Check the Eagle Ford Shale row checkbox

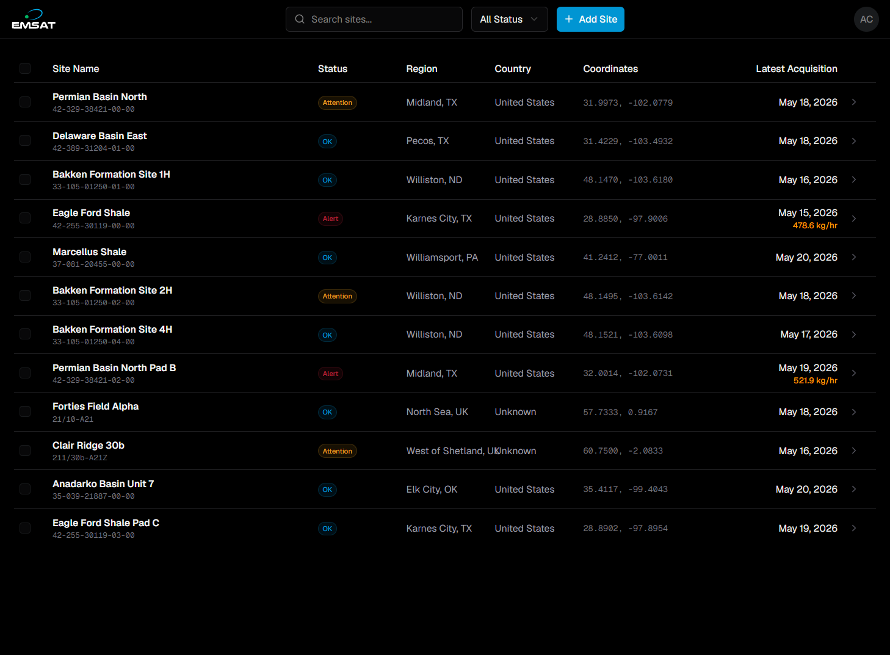click(x=25, y=218)
